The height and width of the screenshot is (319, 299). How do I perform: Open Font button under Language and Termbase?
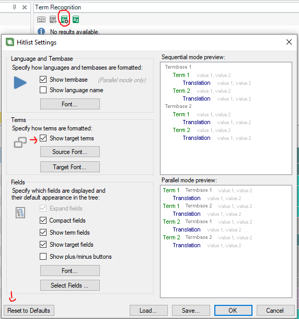click(x=70, y=104)
